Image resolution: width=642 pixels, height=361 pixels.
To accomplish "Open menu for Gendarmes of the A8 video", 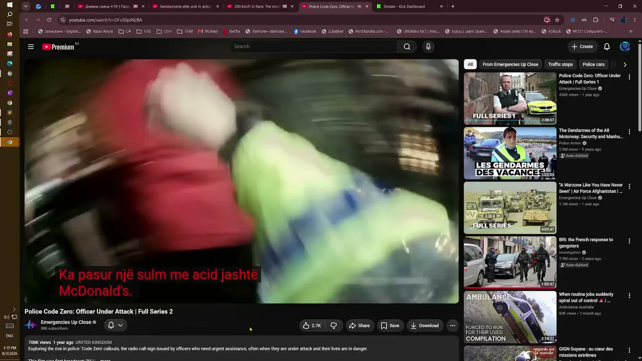I will pyautogui.click(x=629, y=131).
